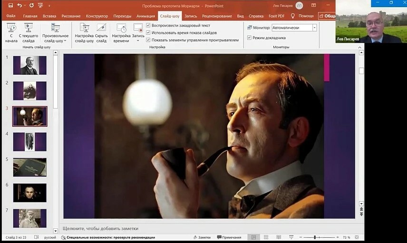Uncheck 'Использовать время показа слайдов'
The image size is (407, 243).
(x=148, y=33)
